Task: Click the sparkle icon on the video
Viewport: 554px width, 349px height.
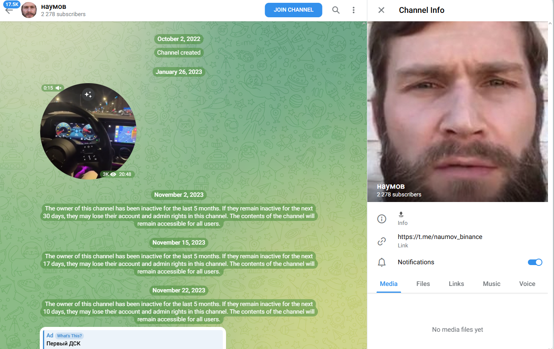Action: click(88, 94)
